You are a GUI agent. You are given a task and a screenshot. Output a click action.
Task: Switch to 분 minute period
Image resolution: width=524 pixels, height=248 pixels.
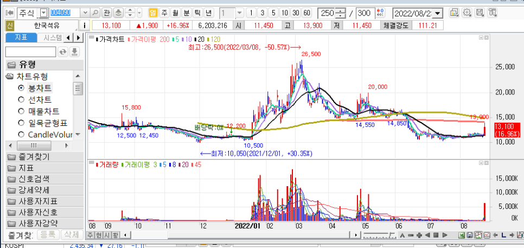click(x=186, y=13)
